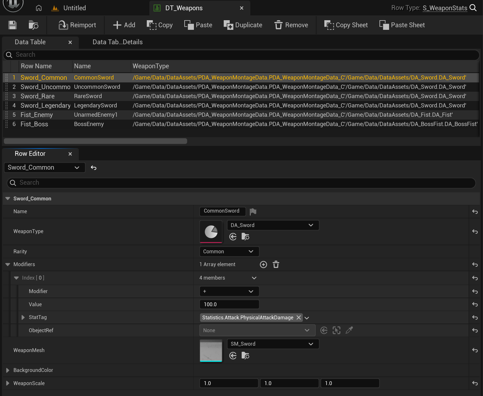This screenshot has height=396, width=483.
Task: Expand the BackgroundColor property
Action: point(8,370)
